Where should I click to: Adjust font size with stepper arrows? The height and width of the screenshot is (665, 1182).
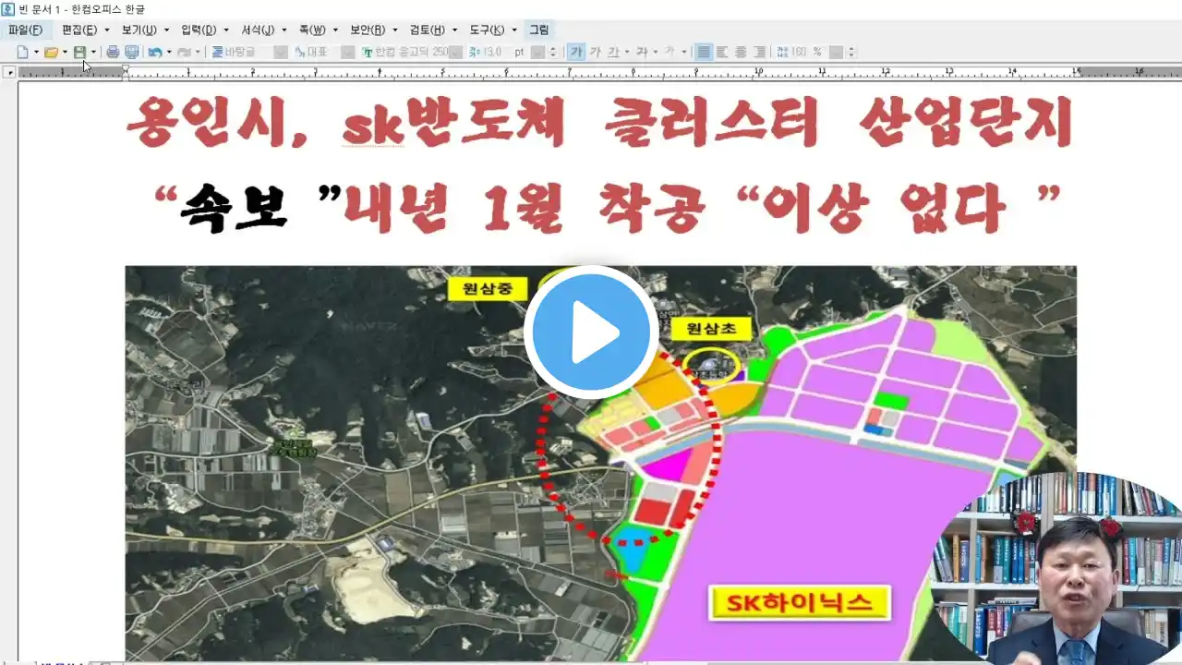[x=553, y=52]
